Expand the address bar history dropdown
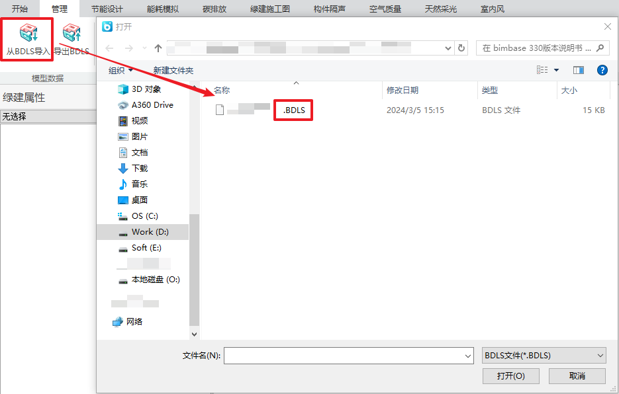Image resolution: width=619 pixels, height=394 pixels. [x=448, y=48]
